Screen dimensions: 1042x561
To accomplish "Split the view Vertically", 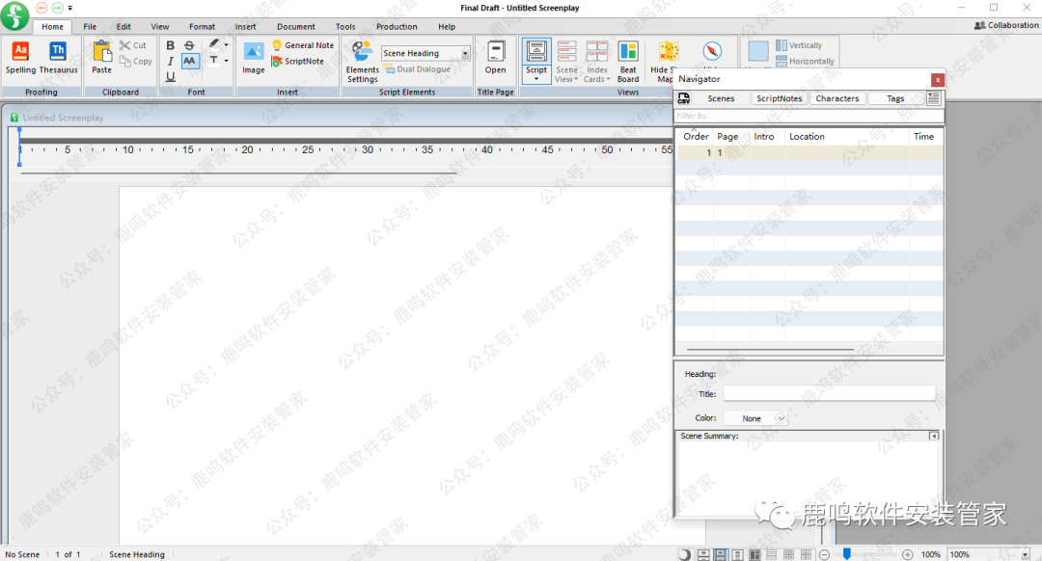I will (799, 45).
